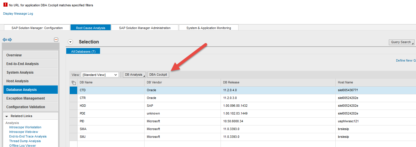The width and height of the screenshot is (416, 147).
Task: Click release 11.2.0.4.0 cell
Action: 278,90
